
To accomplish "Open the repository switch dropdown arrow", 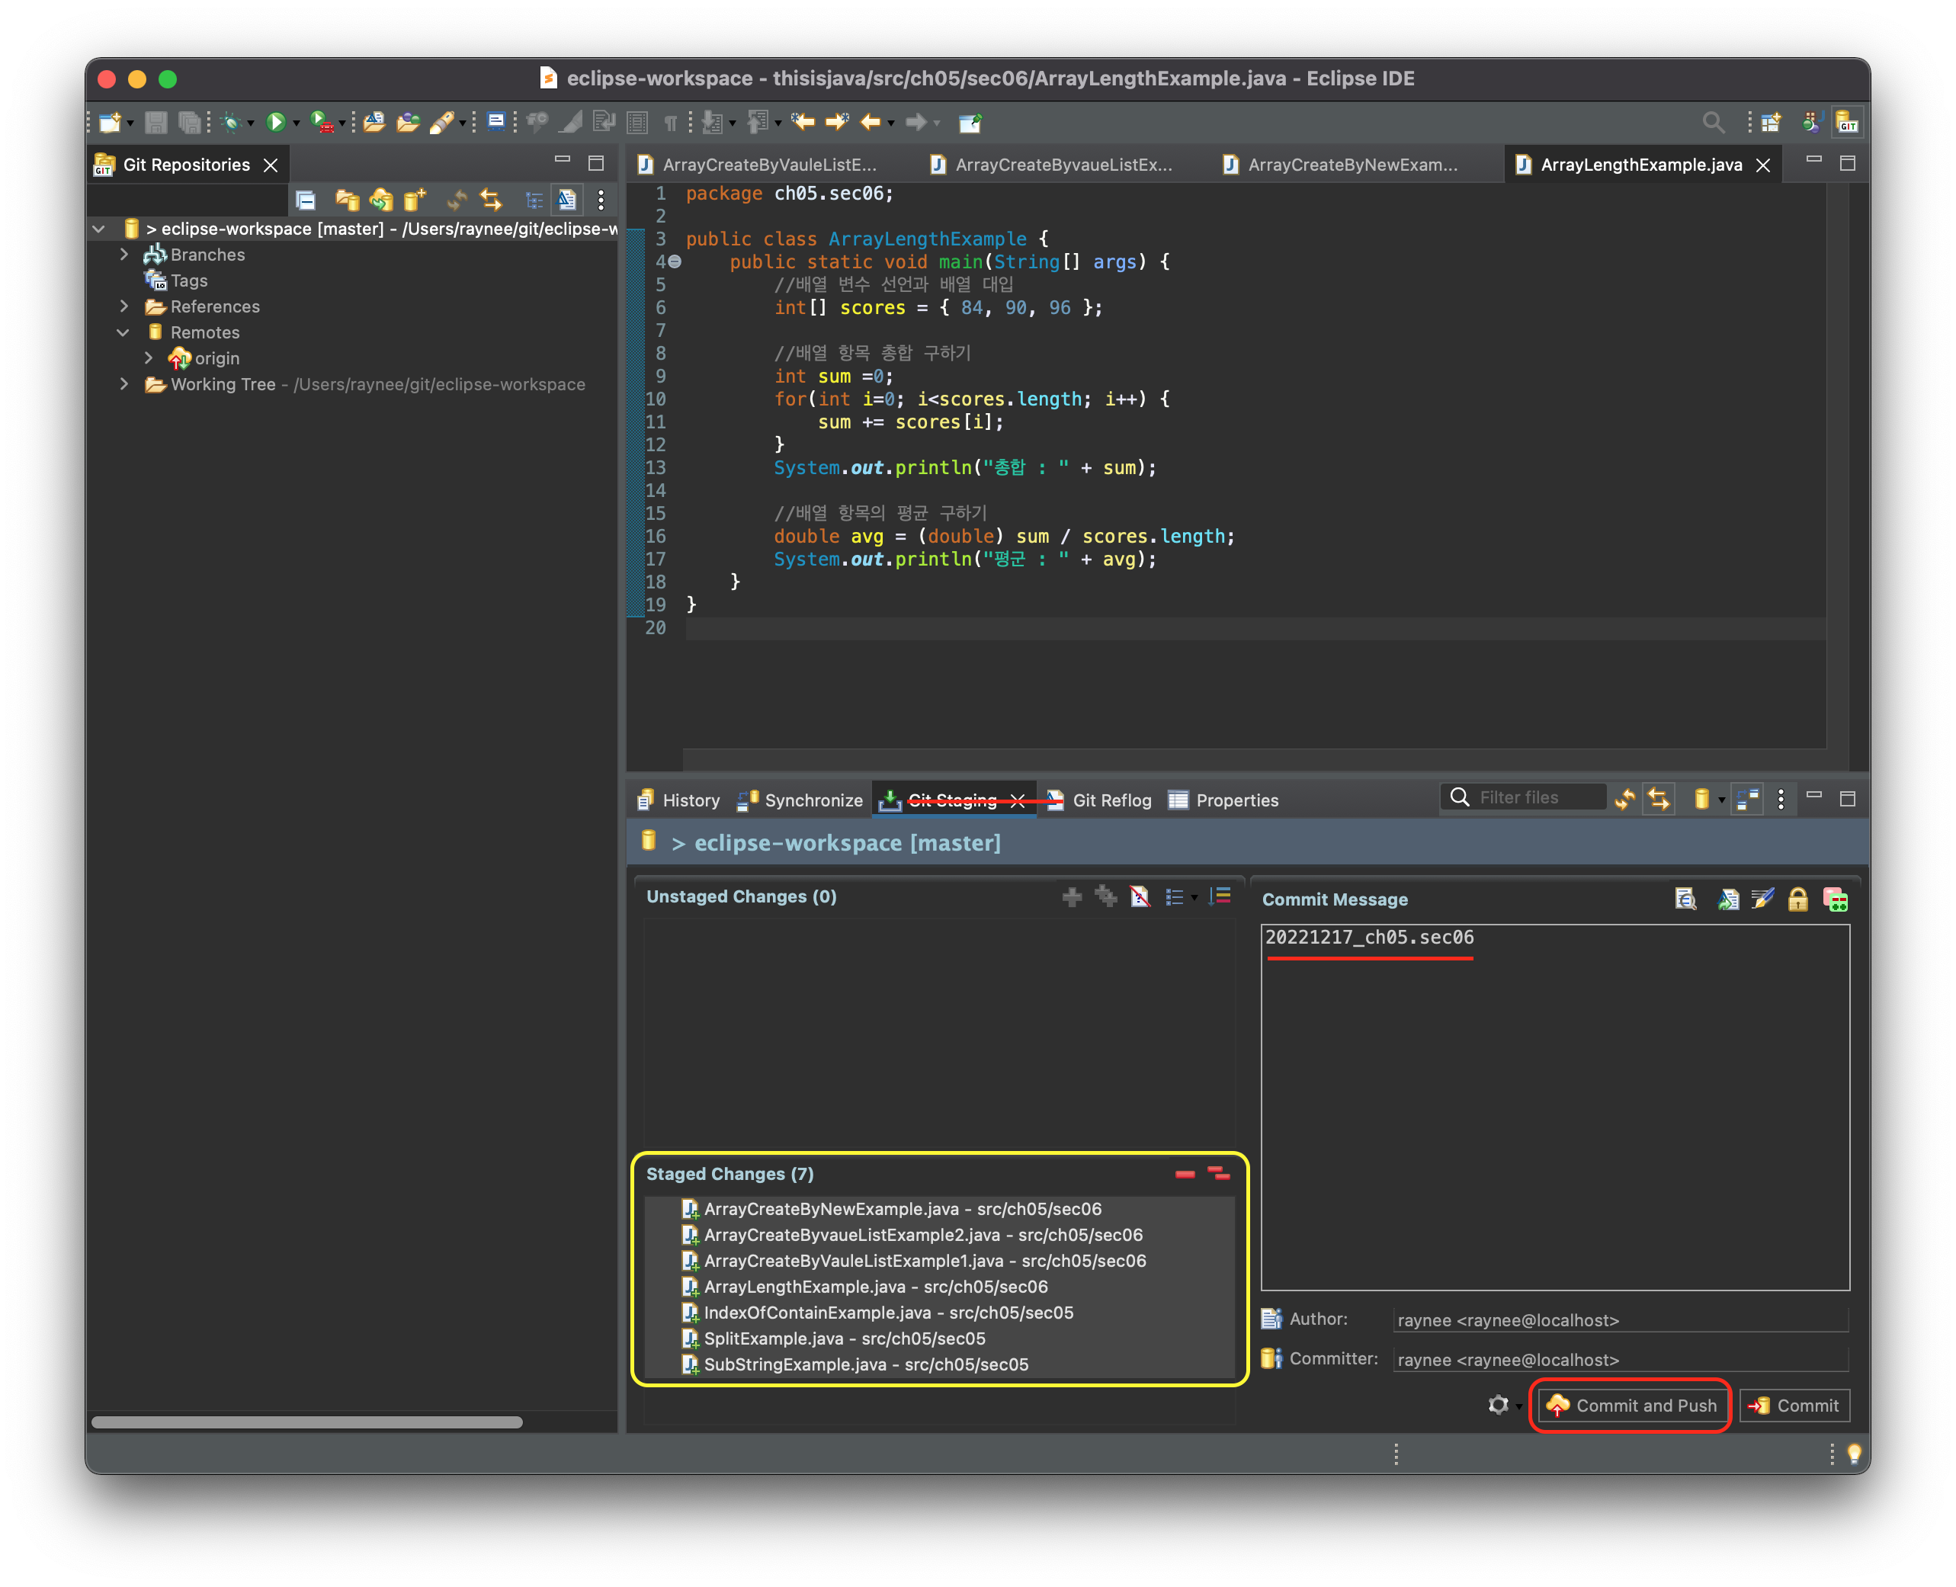I will coord(1722,800).
